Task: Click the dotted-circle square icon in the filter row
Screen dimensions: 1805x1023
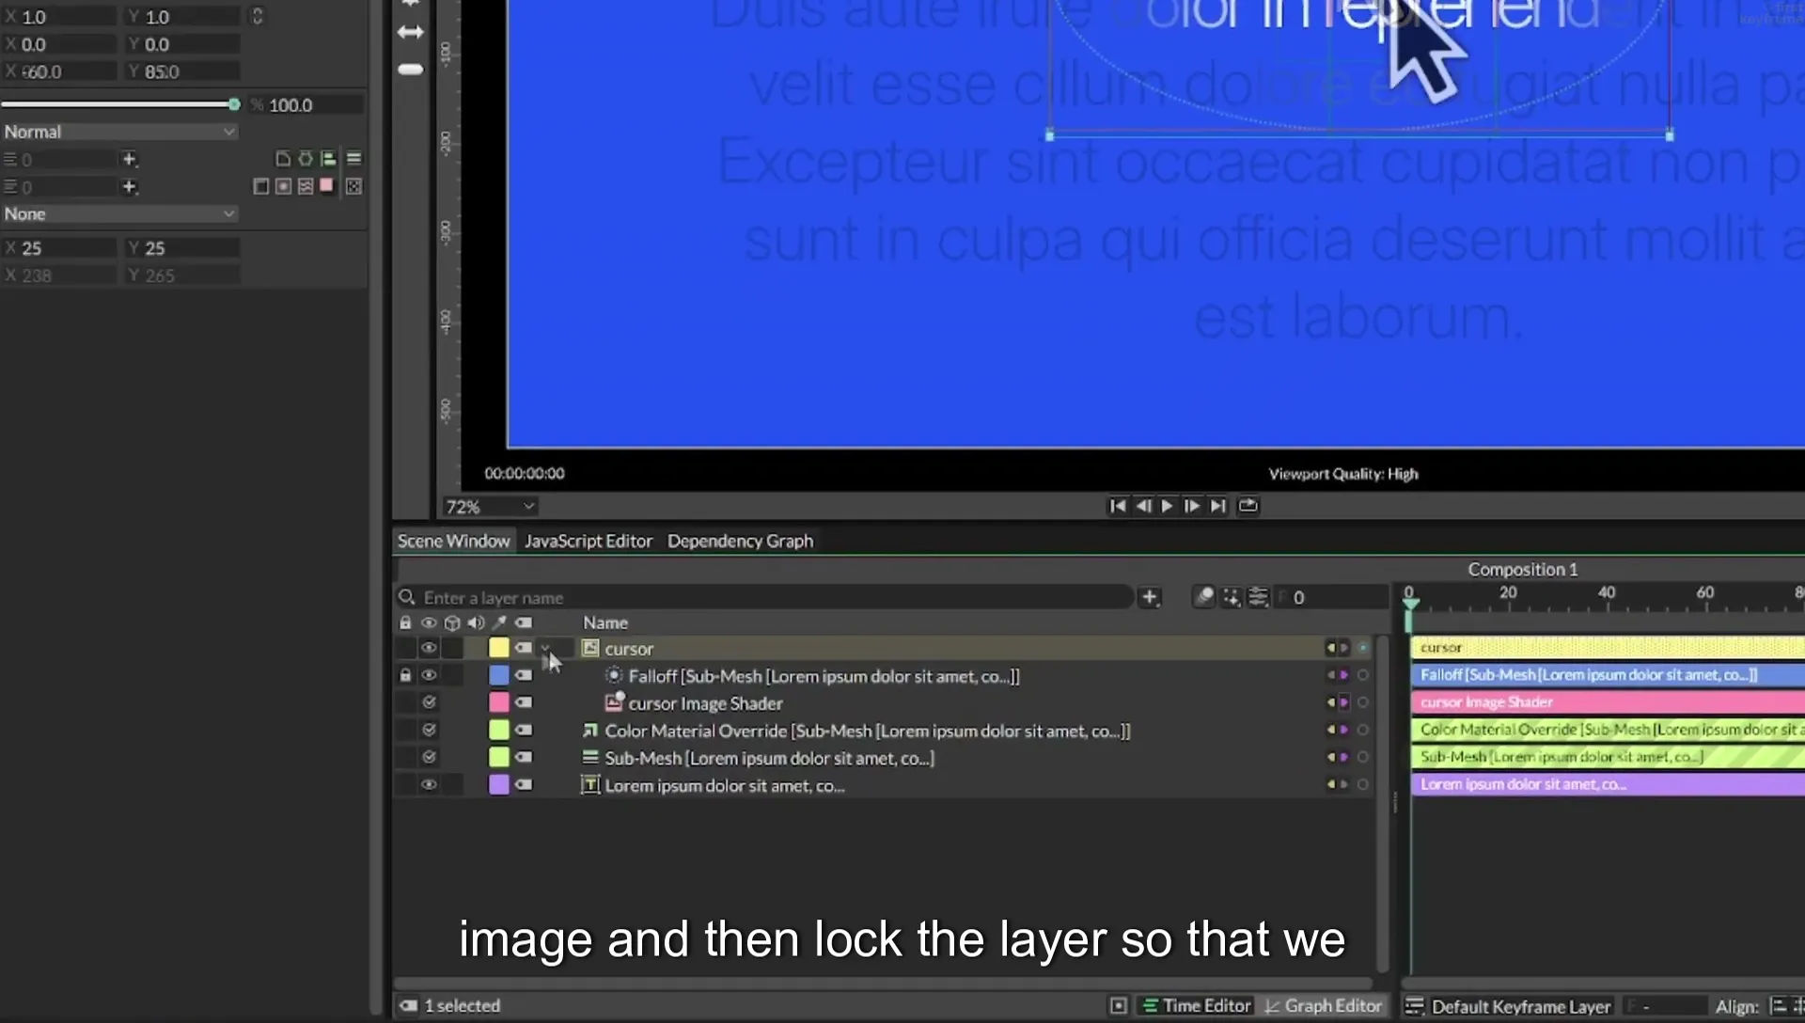Action: tap(283, 187)
